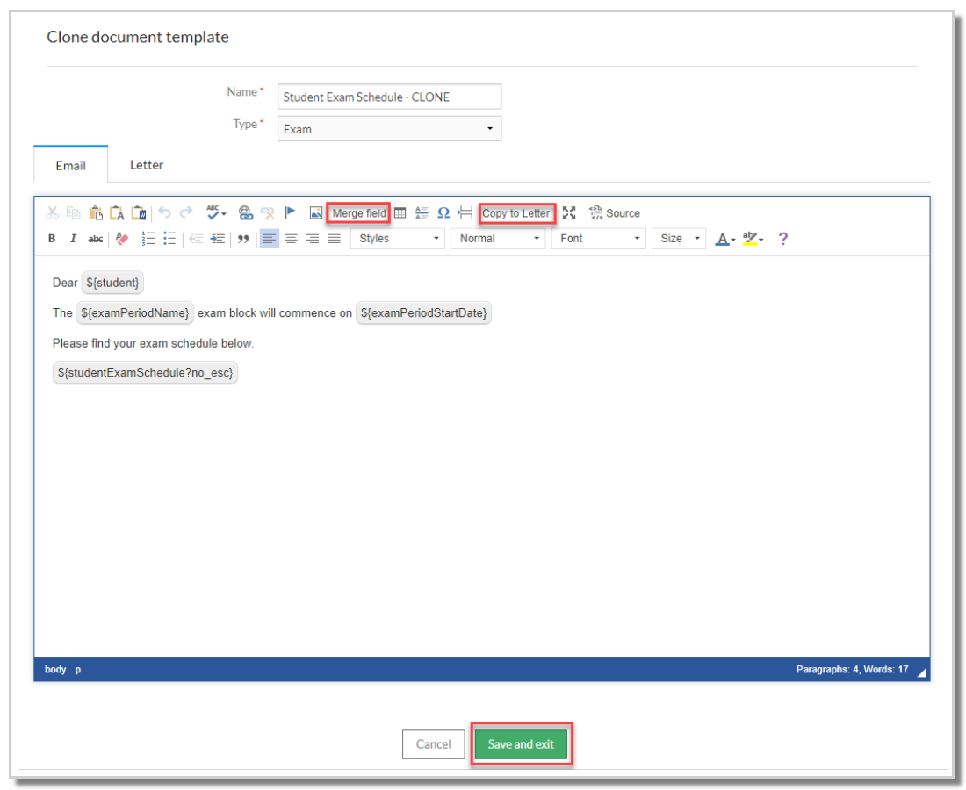Decrease indent of paragraph
Screen dimensions: 966x790
point(196,239)
